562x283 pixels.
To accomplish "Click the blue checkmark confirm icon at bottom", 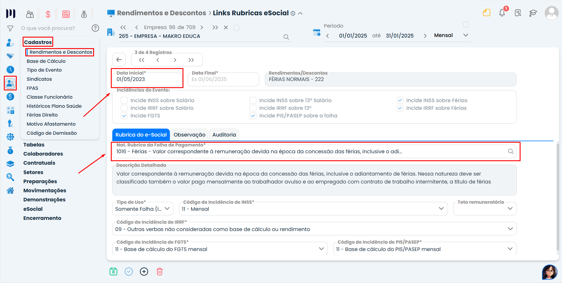I will pyautogui.click(x=129, y=272).
